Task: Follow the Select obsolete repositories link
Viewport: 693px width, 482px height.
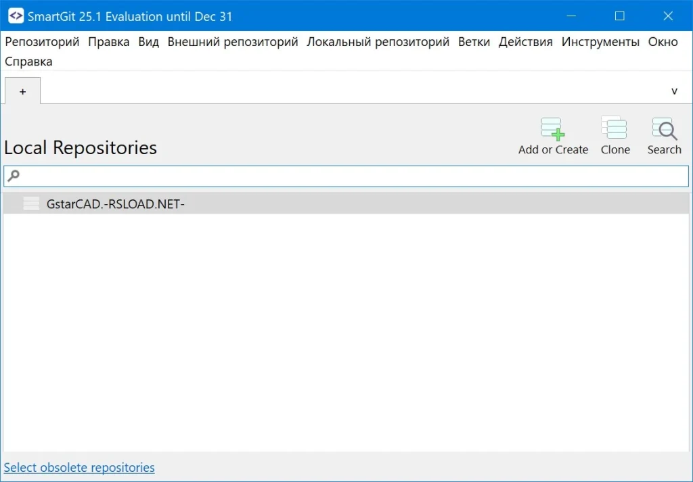Action: (79, 468)
